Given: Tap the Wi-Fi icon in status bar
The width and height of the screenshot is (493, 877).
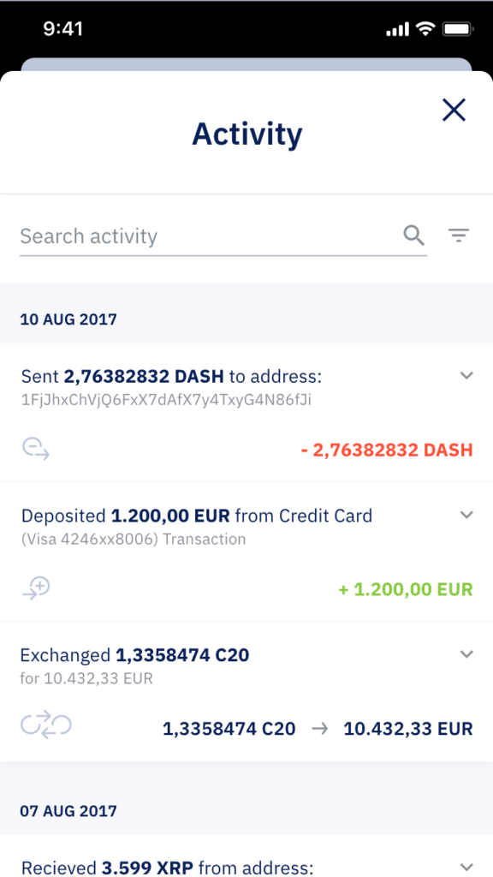Looking at the screenshot, I should (x=426, y=29).
